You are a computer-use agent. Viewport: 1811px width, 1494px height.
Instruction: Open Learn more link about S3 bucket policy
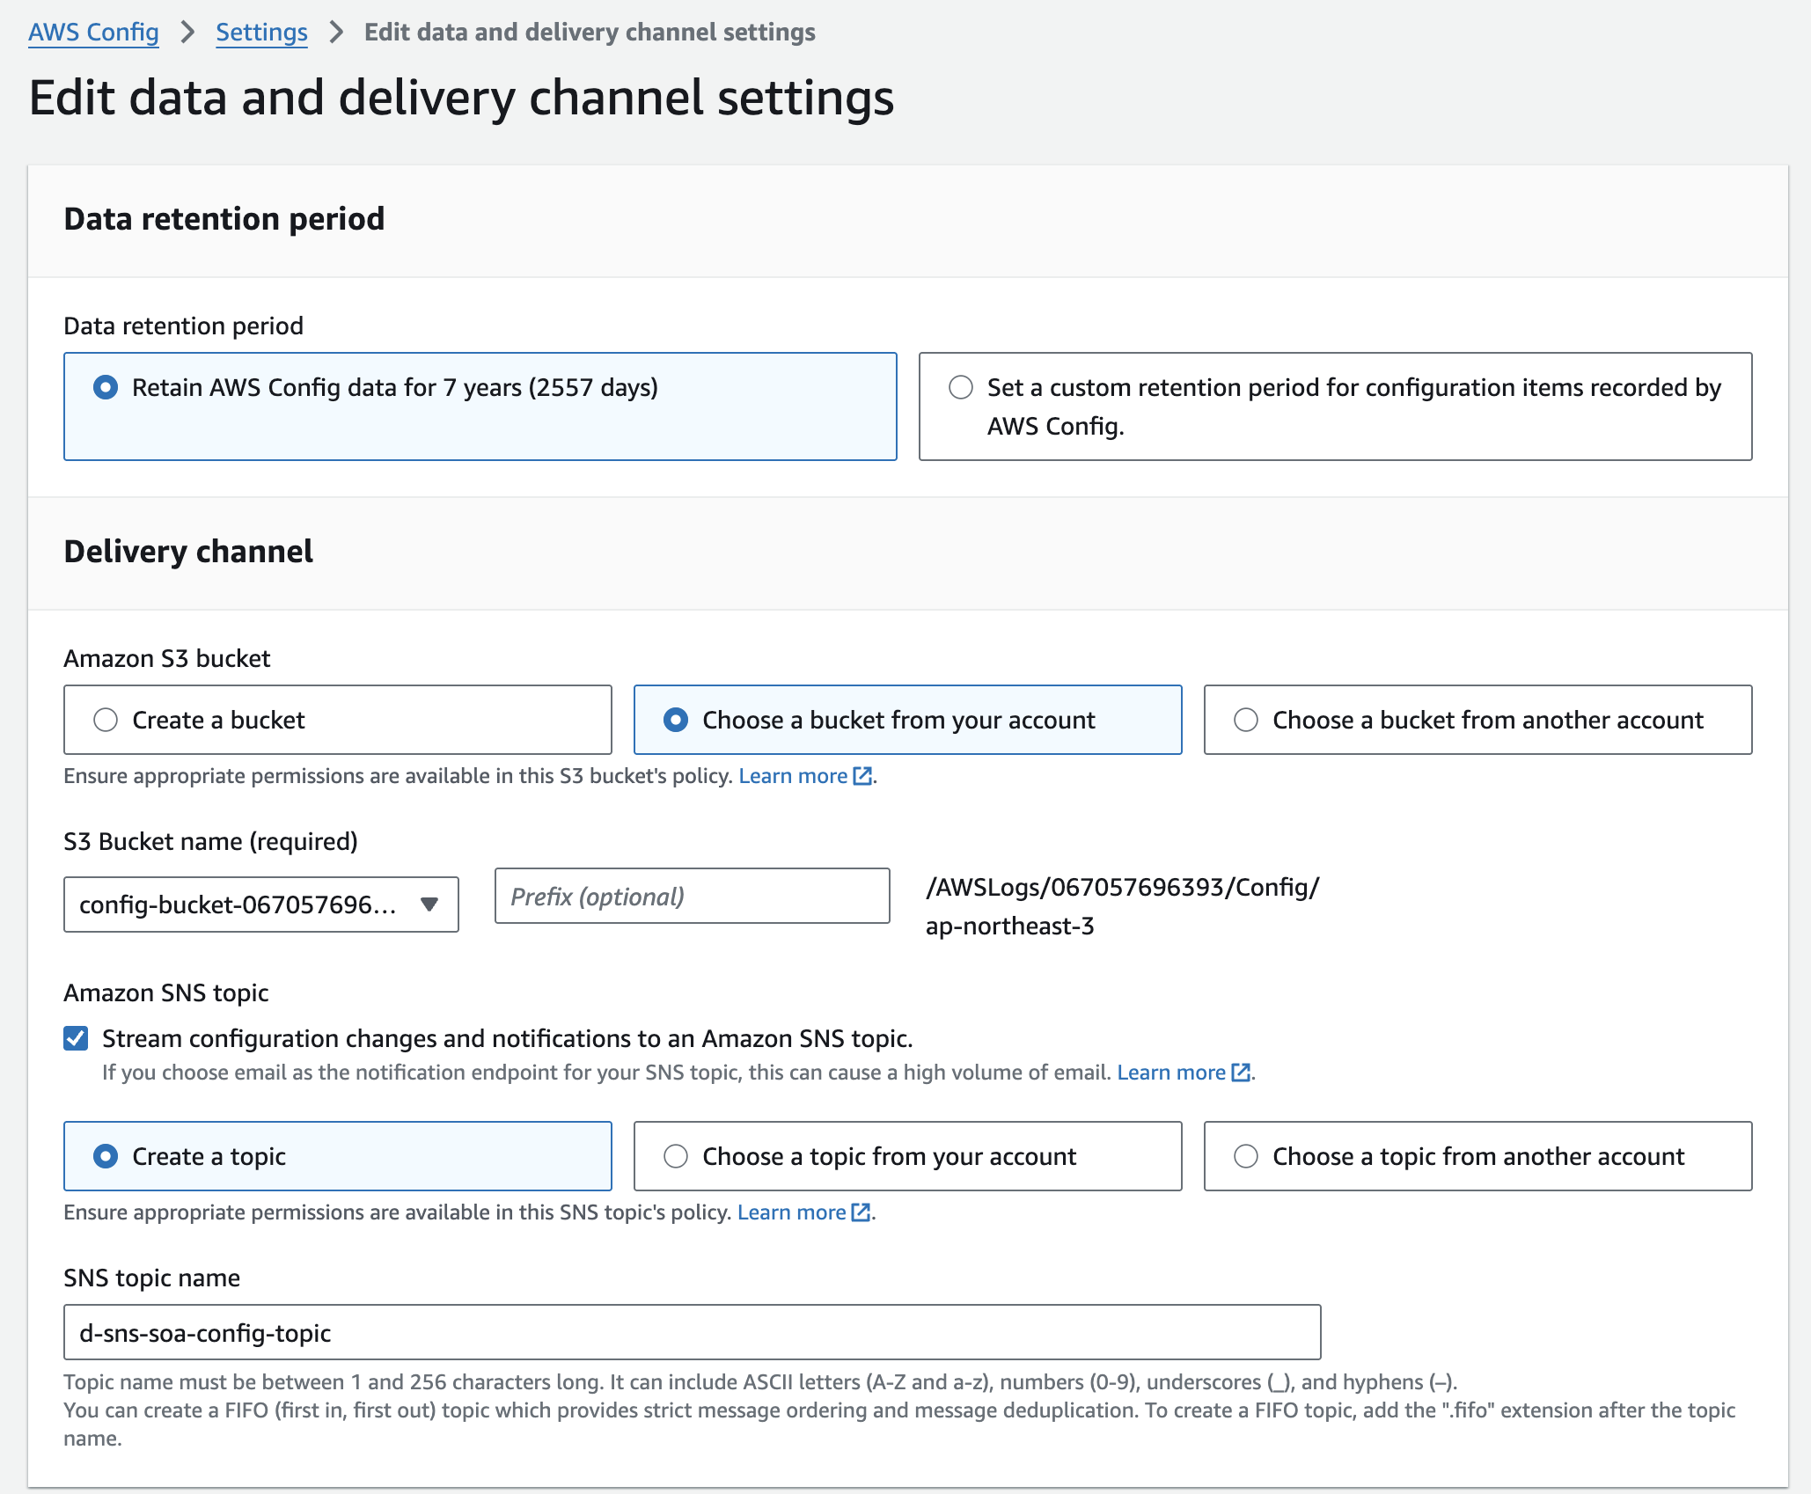(x=792, y=776)
